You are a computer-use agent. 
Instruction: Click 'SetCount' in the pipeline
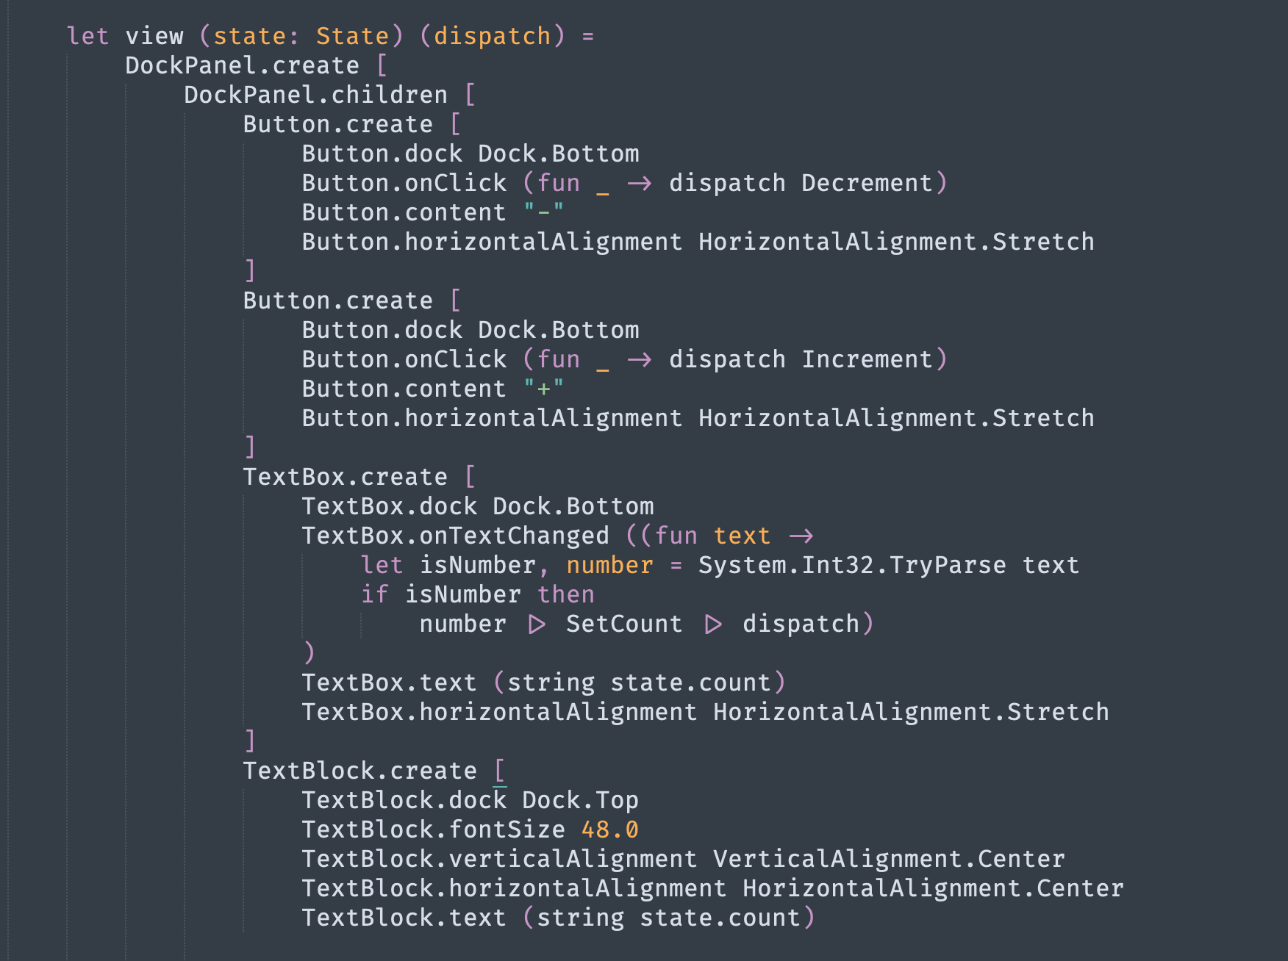(624, 624)
